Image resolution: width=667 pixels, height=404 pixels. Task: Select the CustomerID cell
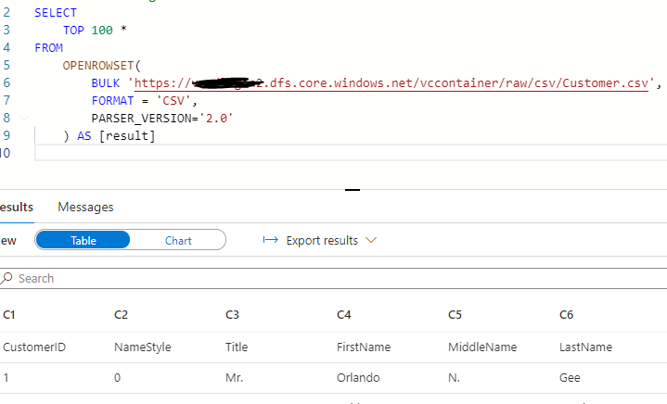[34, 347]
